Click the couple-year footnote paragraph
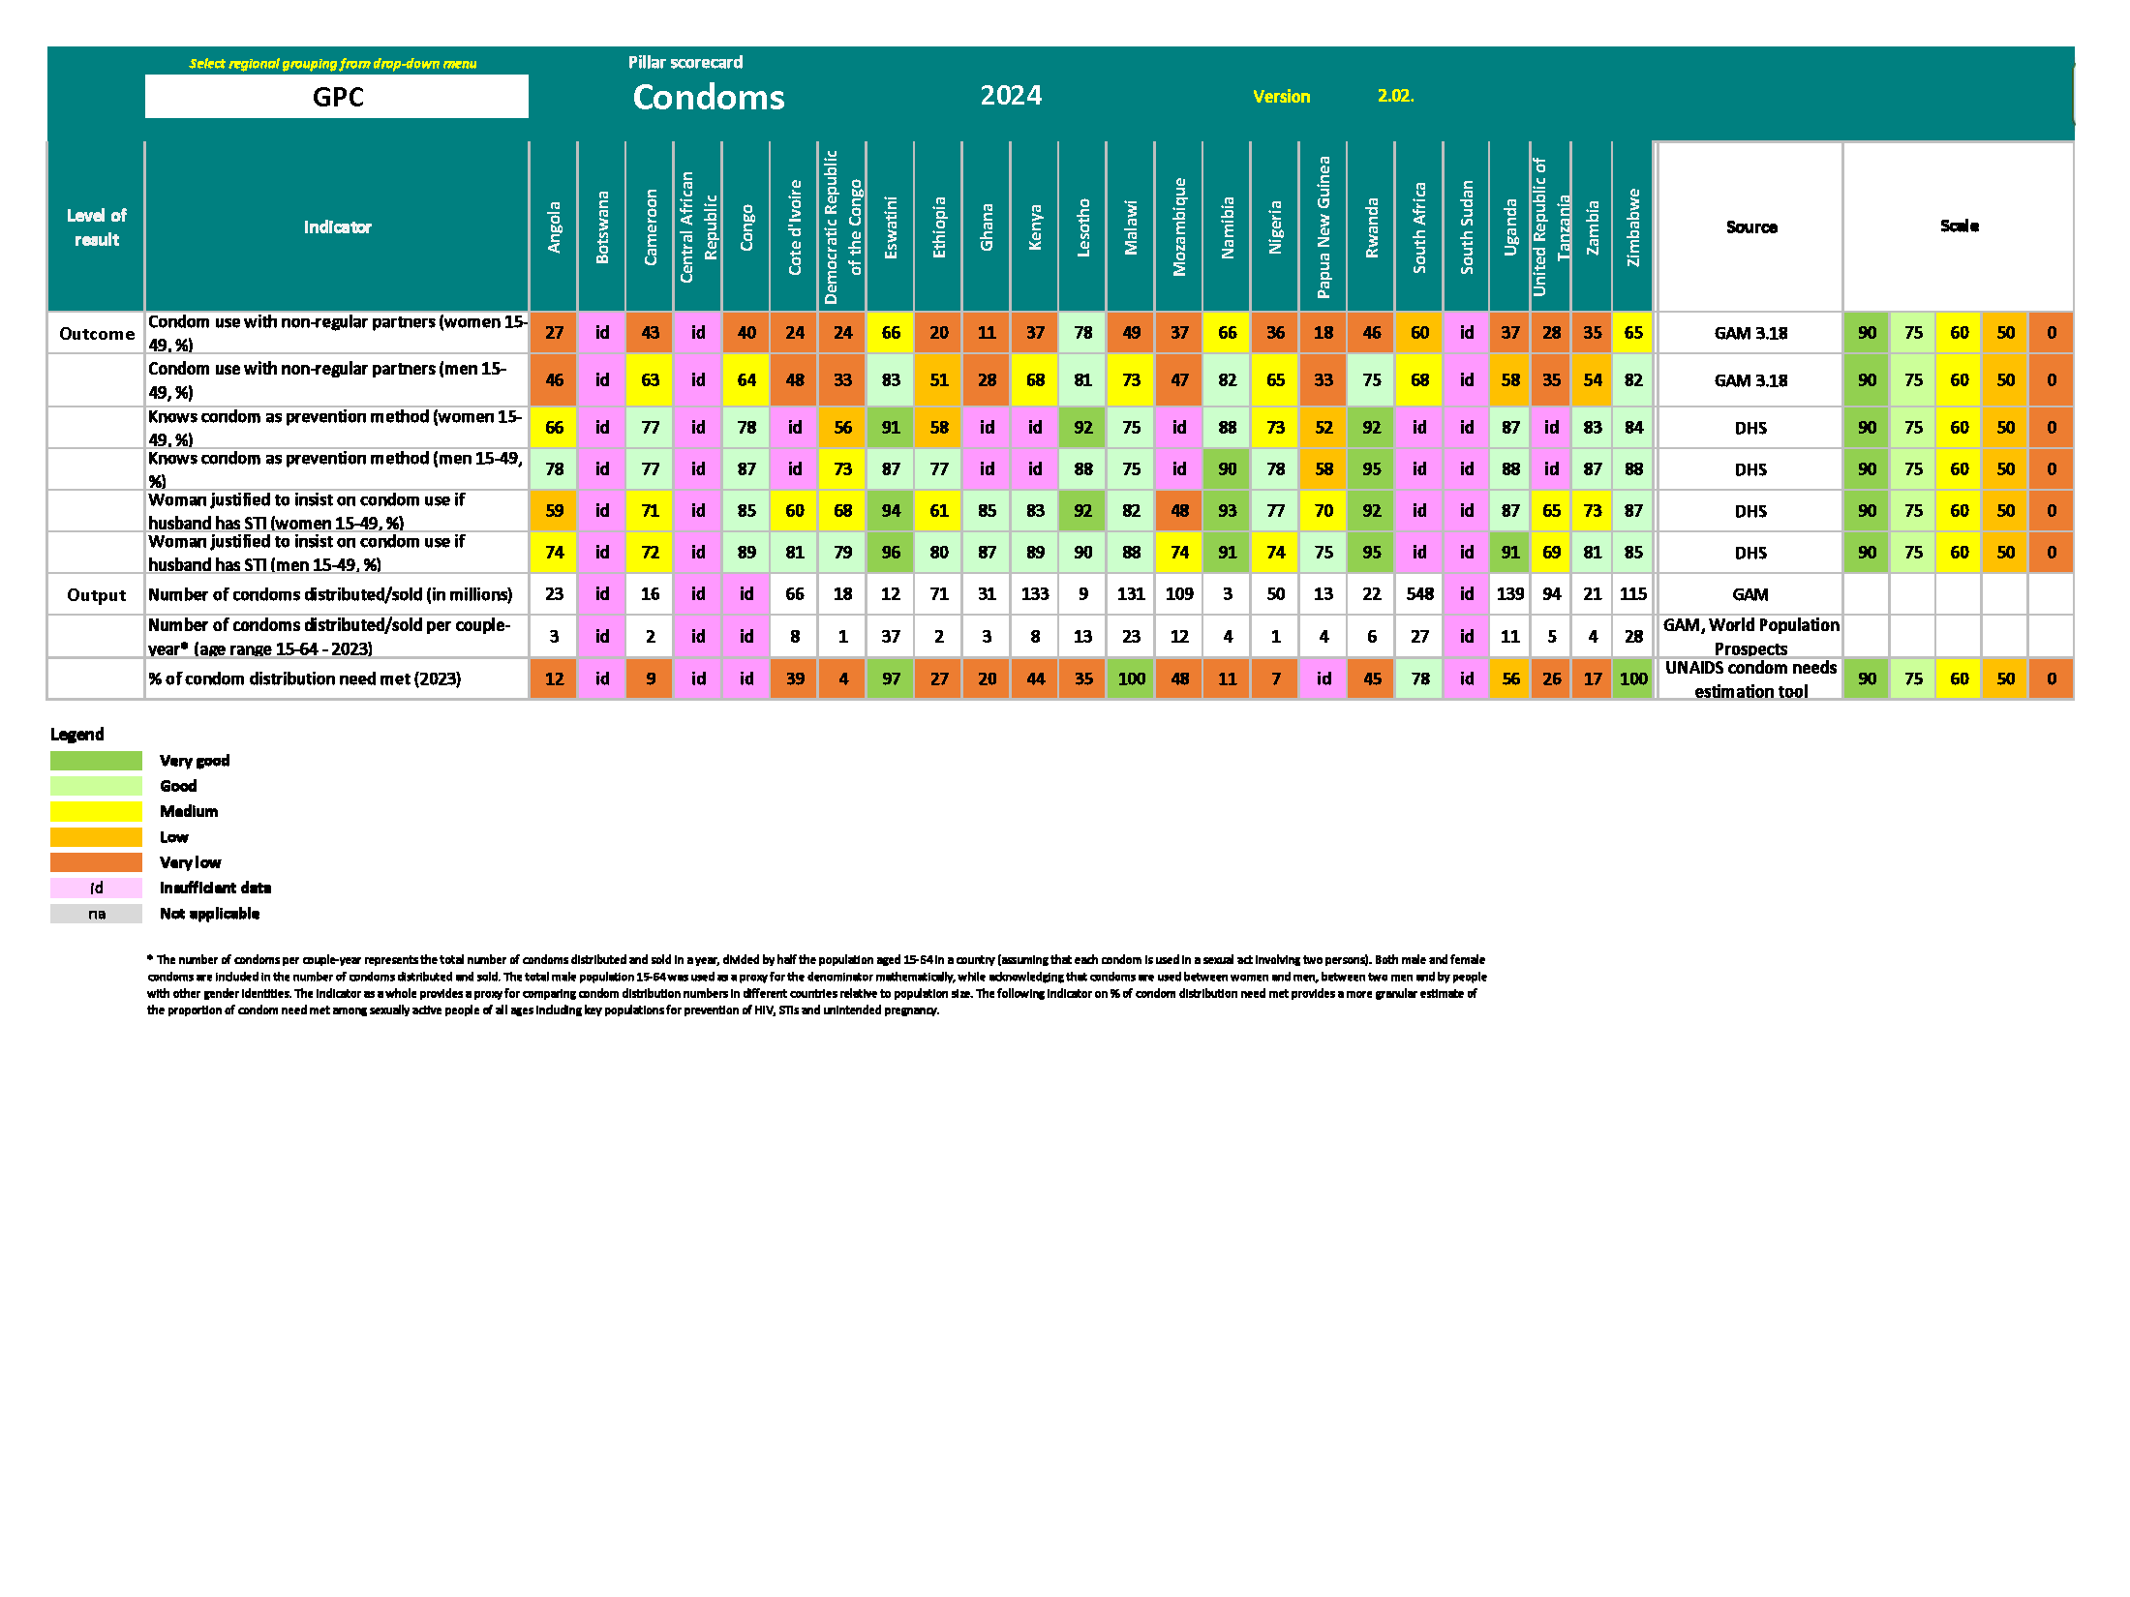The width and height of the screenshot is (2130, 1597). pyautogui.click(x=816, y=984)
